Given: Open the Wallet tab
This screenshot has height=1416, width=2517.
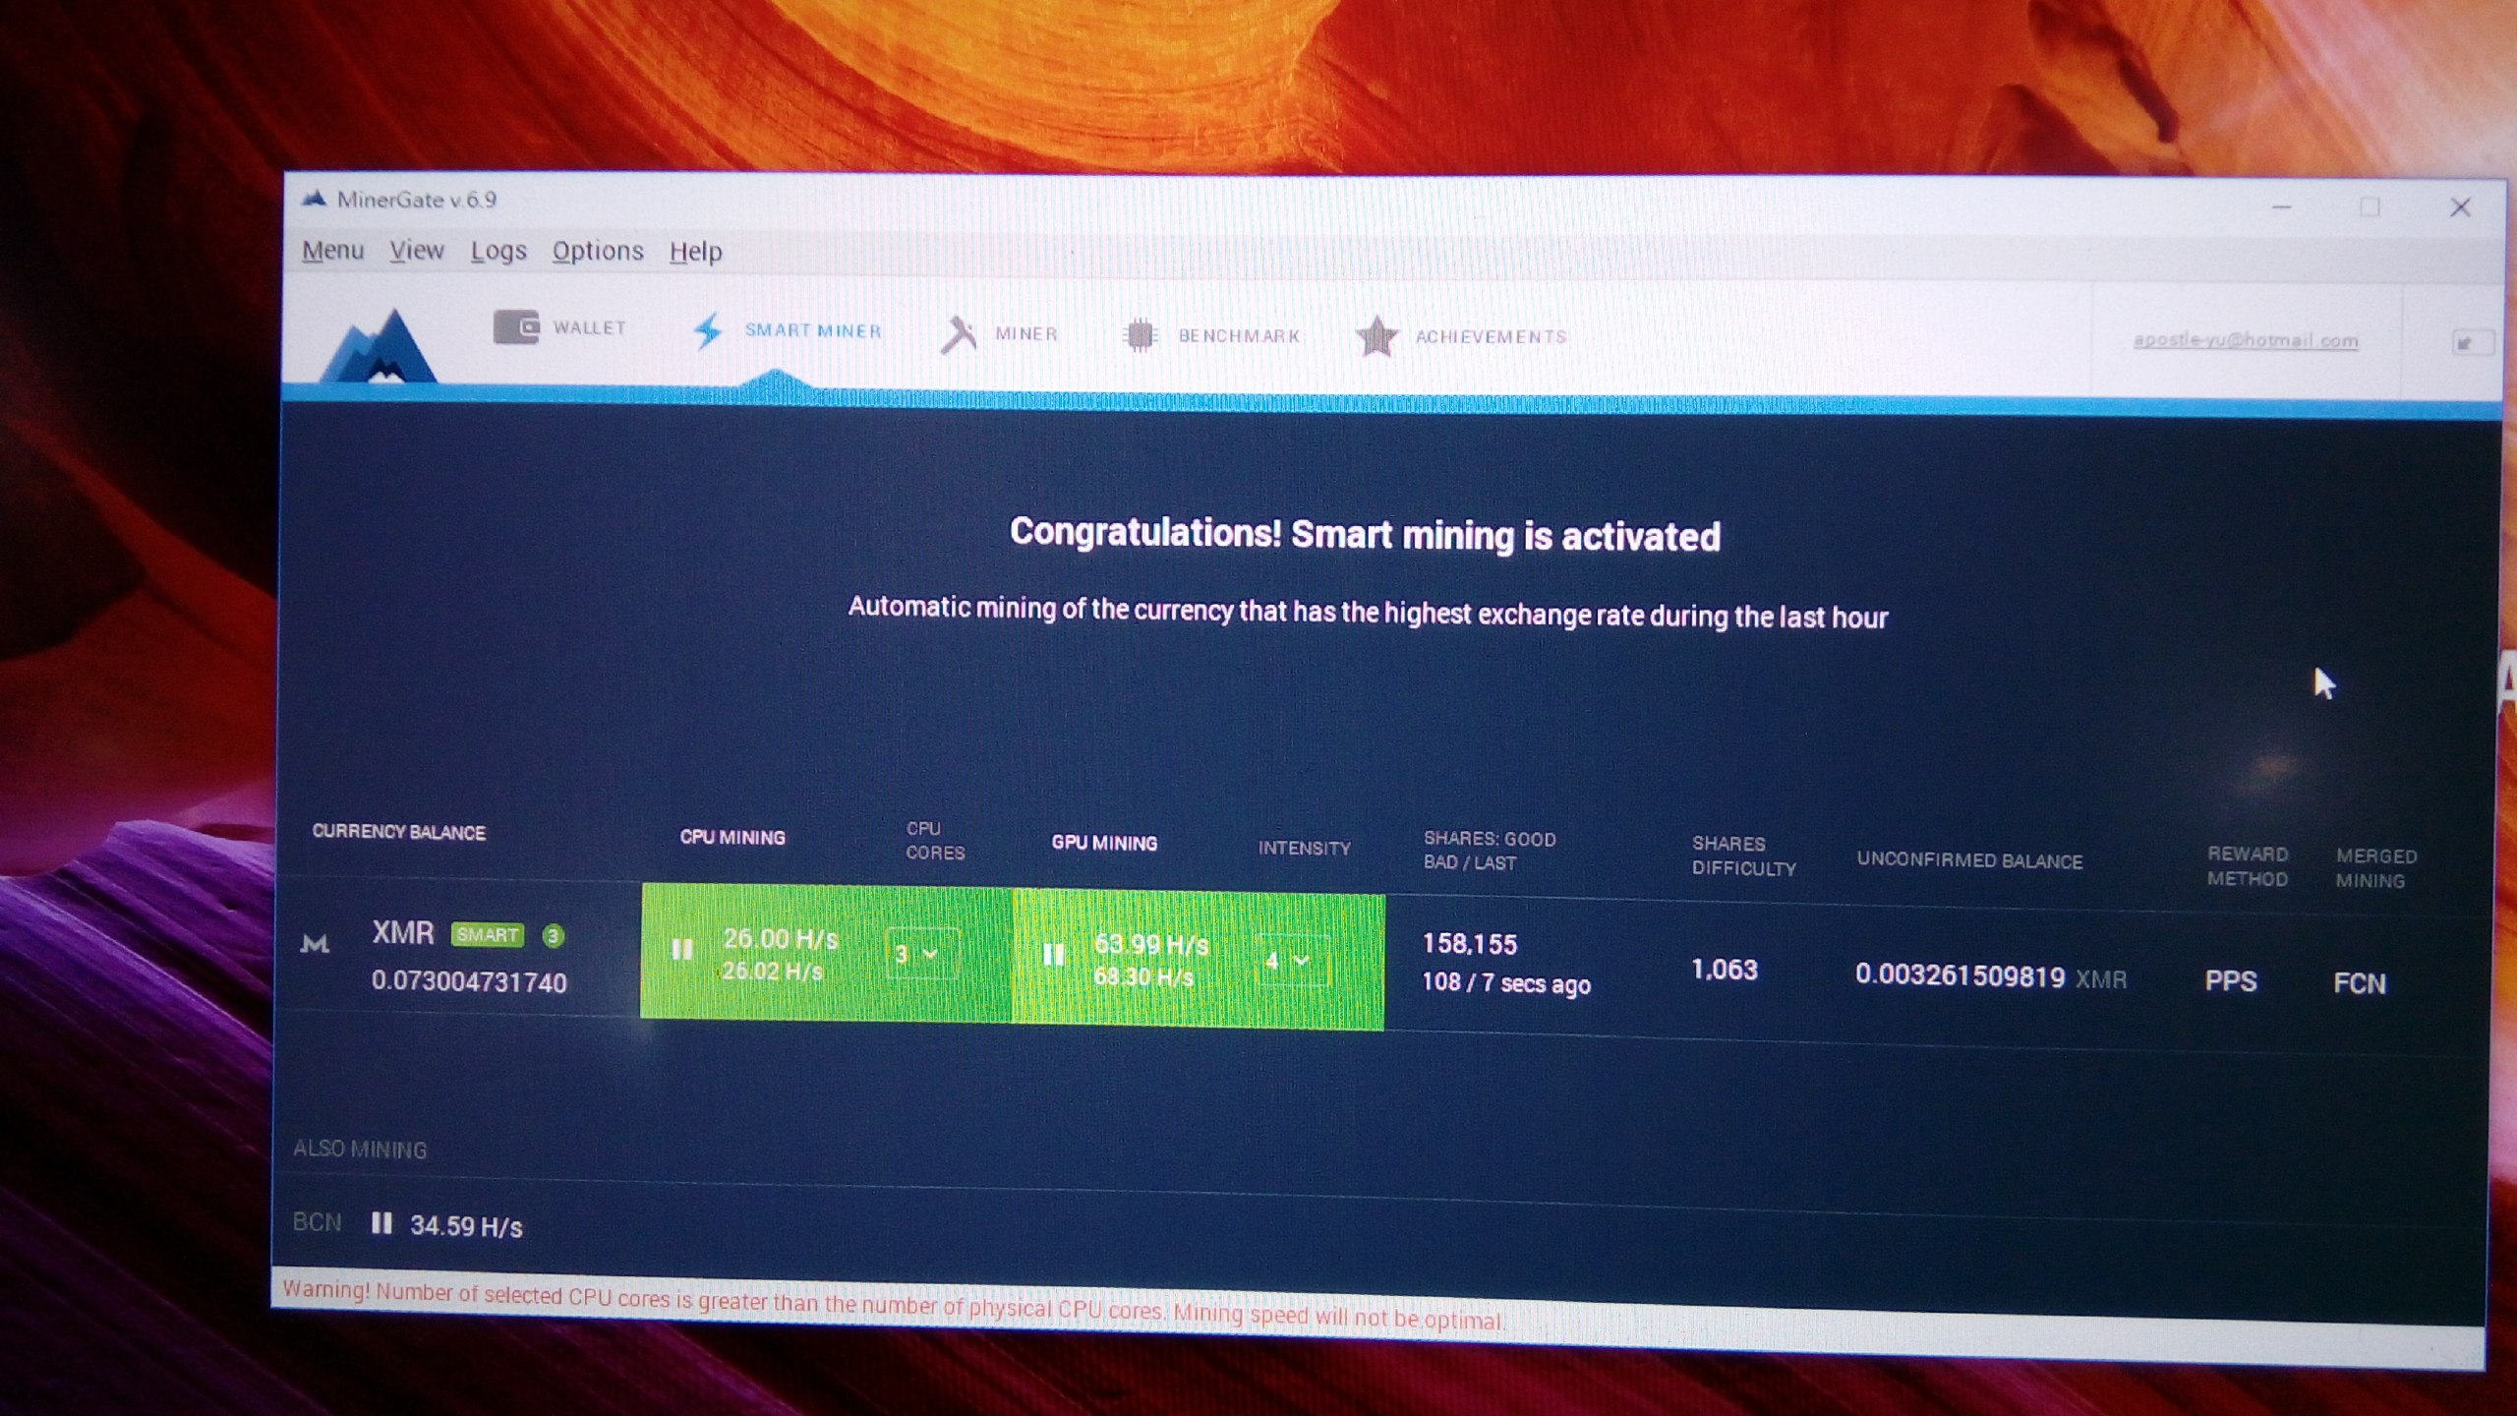Looking at the screenshot, I should [559, 327].
